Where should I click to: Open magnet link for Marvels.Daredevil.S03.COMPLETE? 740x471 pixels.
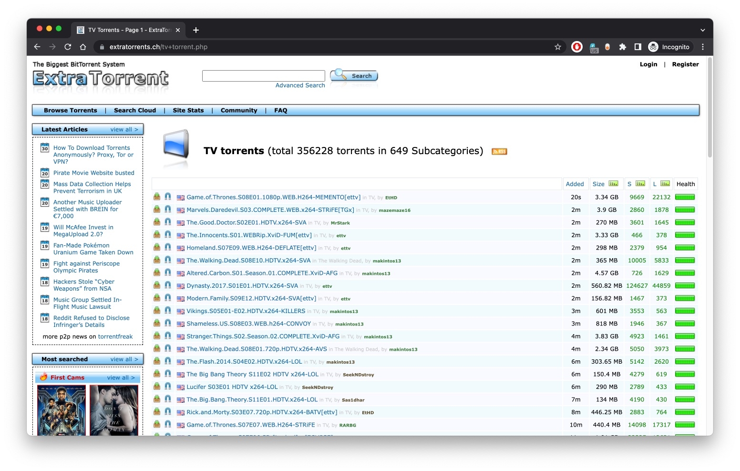point(168,209)
